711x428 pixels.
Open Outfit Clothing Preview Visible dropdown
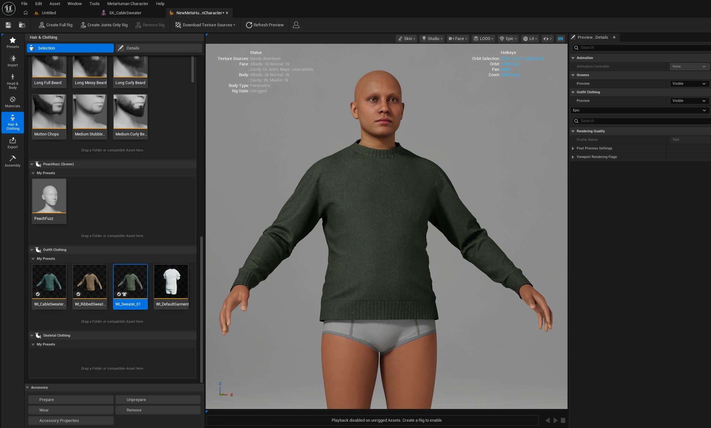tap(690, 100)
